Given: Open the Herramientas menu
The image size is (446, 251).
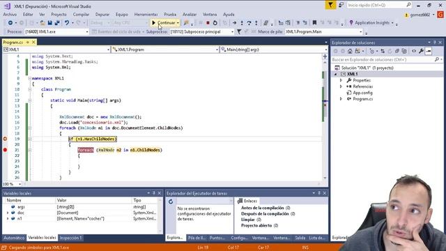Looking at the screenshot, I should point(146,14).
